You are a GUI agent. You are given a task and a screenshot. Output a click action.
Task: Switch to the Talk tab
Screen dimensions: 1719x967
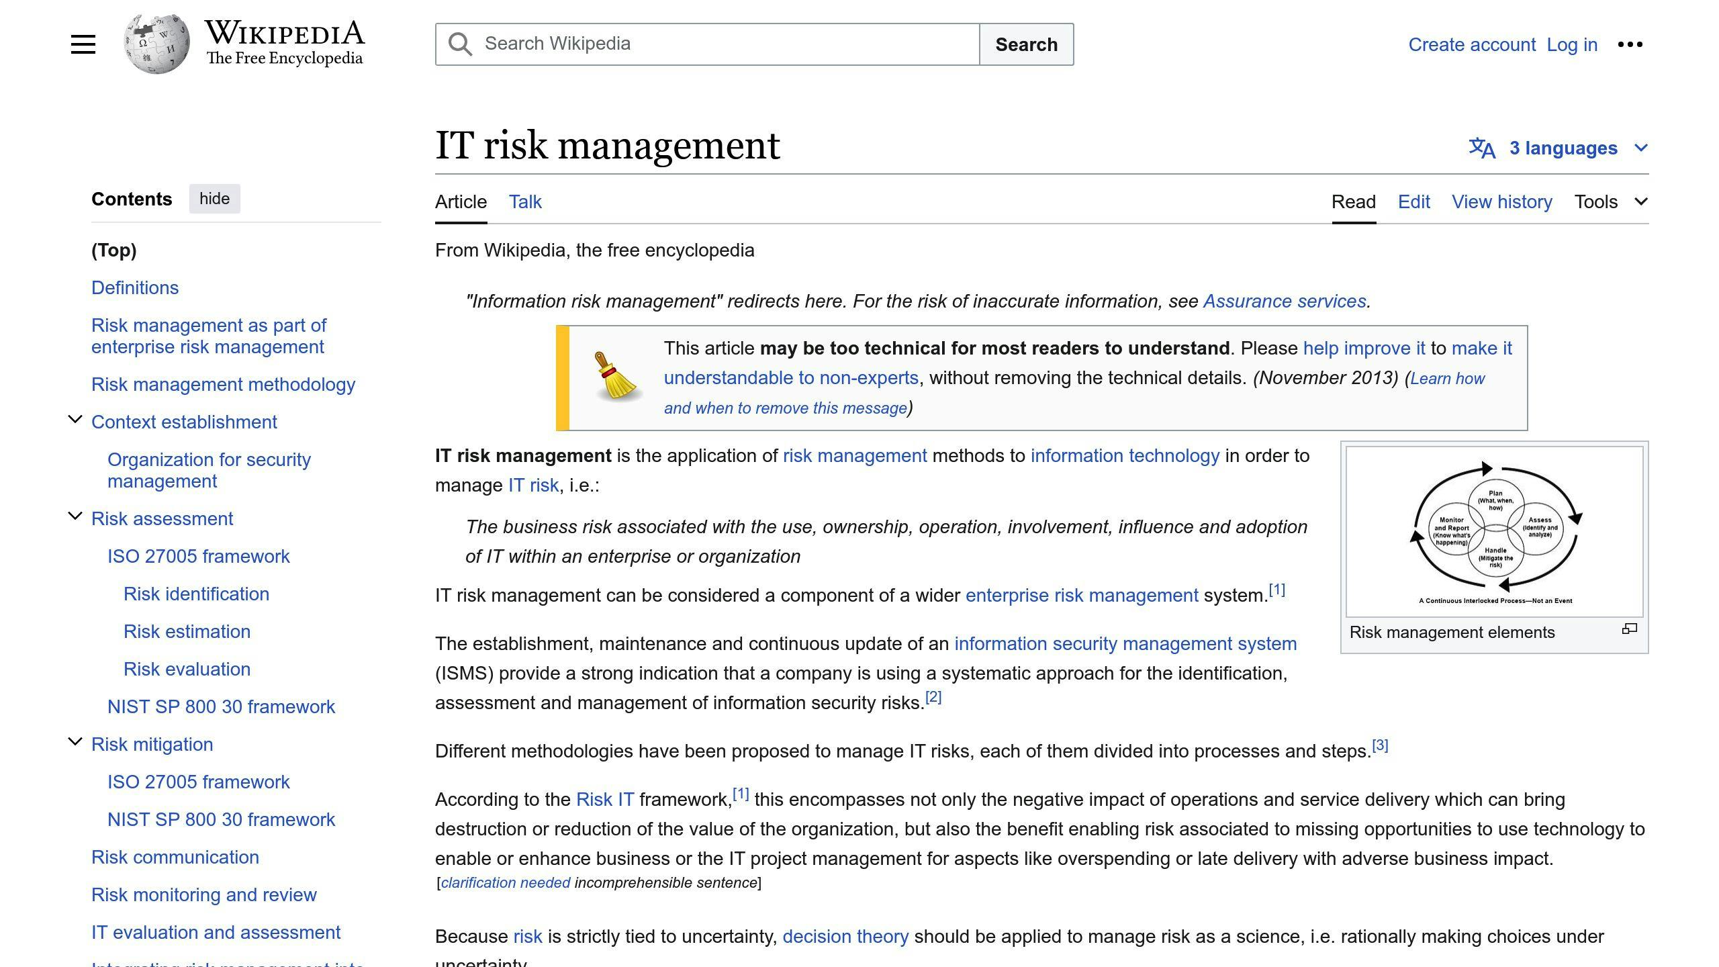524,201
